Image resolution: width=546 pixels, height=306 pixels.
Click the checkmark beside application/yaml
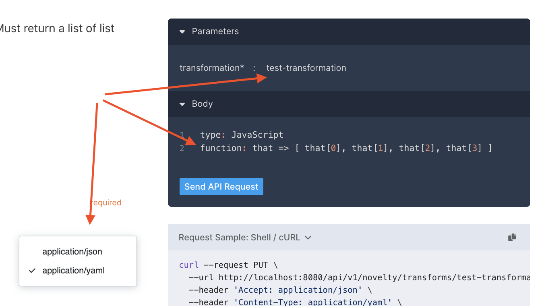(x=33, y=271)
